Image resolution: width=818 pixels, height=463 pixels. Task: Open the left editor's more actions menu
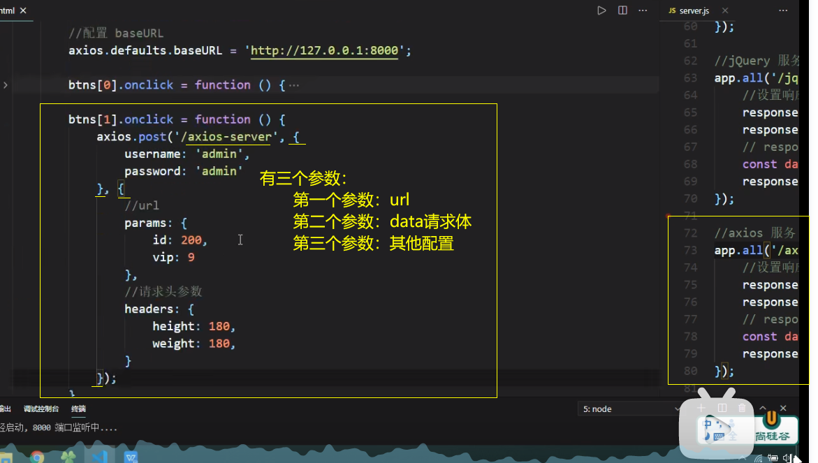click(x=643, y=10)
